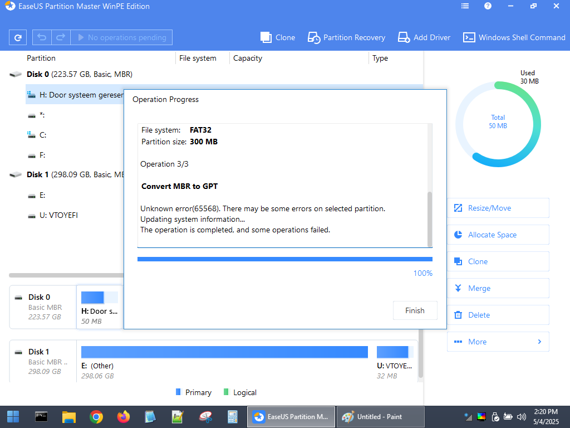The height and width of the screenshot is (428, 570).
Task: Click Merge partition option
Action: (x=498, y=288)
